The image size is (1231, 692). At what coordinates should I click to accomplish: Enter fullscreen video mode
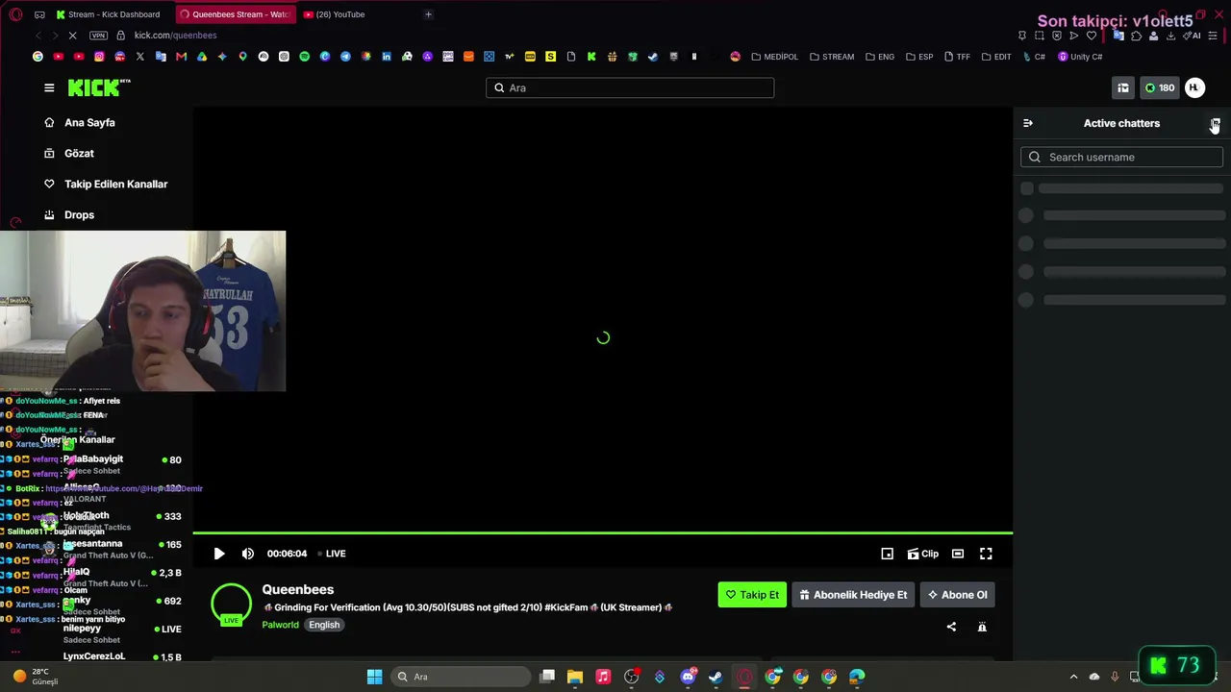[986, 554]
